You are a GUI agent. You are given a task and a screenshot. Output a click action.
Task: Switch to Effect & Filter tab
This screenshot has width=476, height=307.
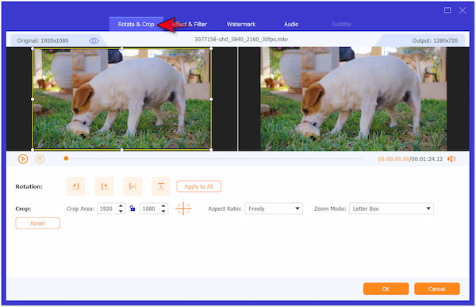click(x=190, y=24)
